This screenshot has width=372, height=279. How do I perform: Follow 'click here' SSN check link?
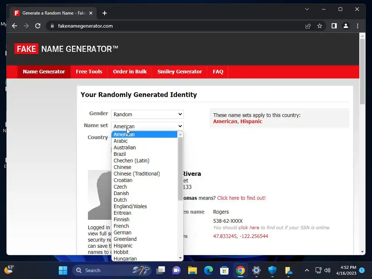click(248, 228)
